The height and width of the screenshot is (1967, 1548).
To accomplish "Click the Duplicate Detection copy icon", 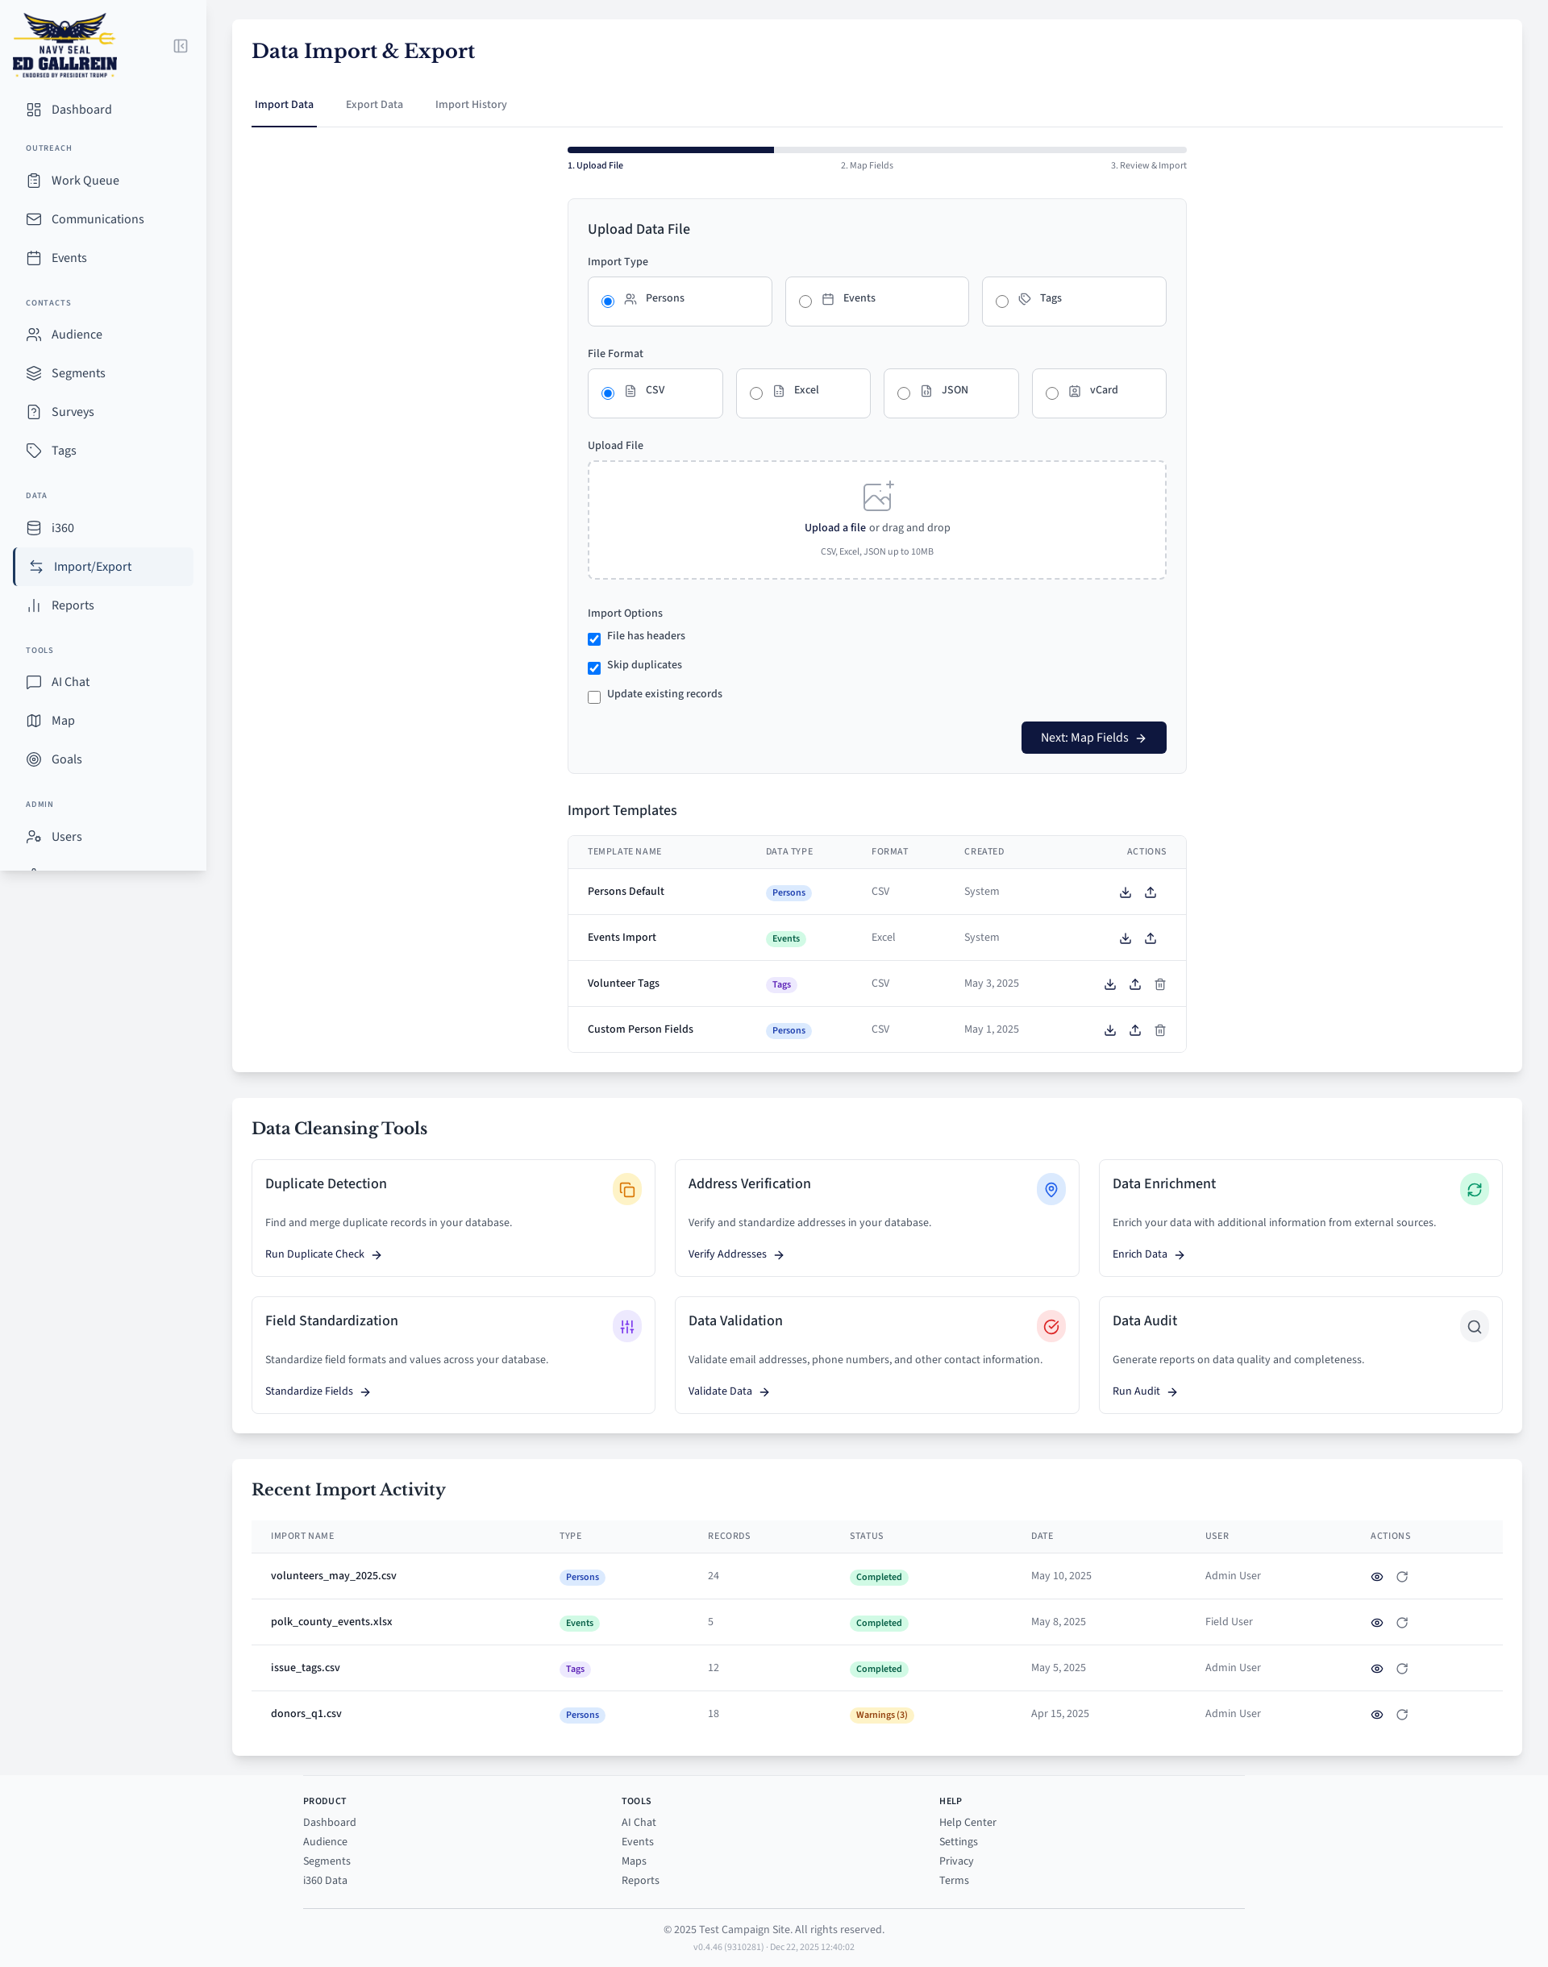I will 626,1190.
